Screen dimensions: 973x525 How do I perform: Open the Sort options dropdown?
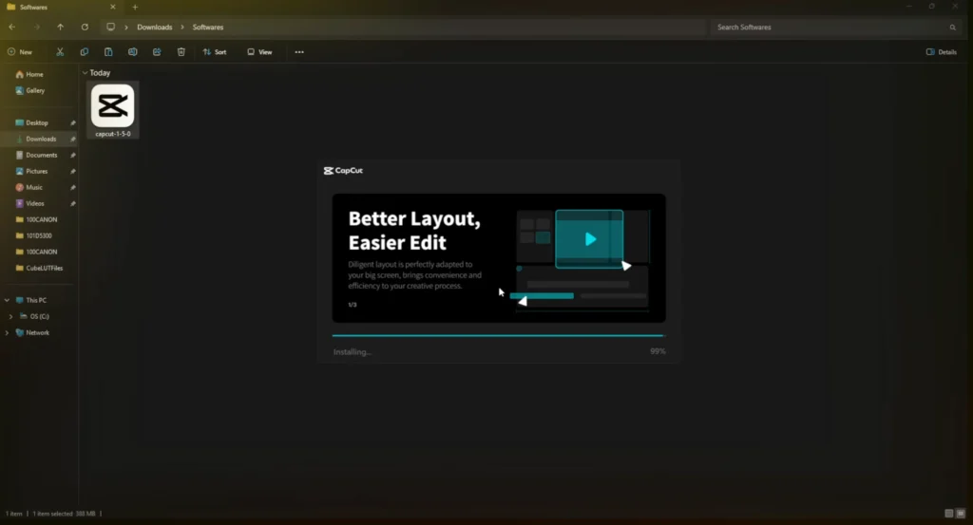215,52
